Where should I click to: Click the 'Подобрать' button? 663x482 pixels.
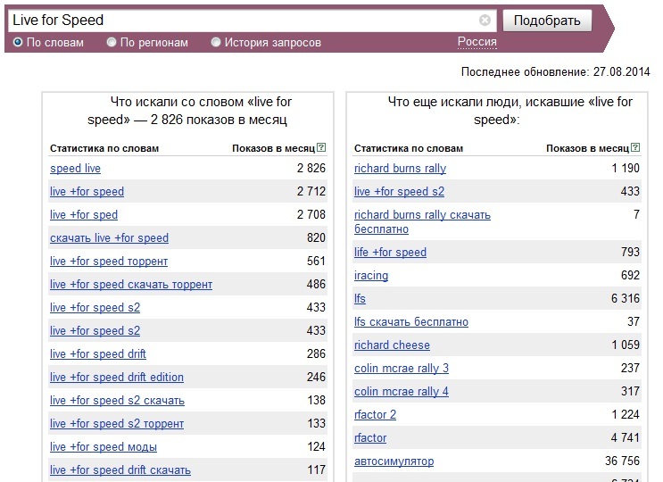[x=547, y=21]
